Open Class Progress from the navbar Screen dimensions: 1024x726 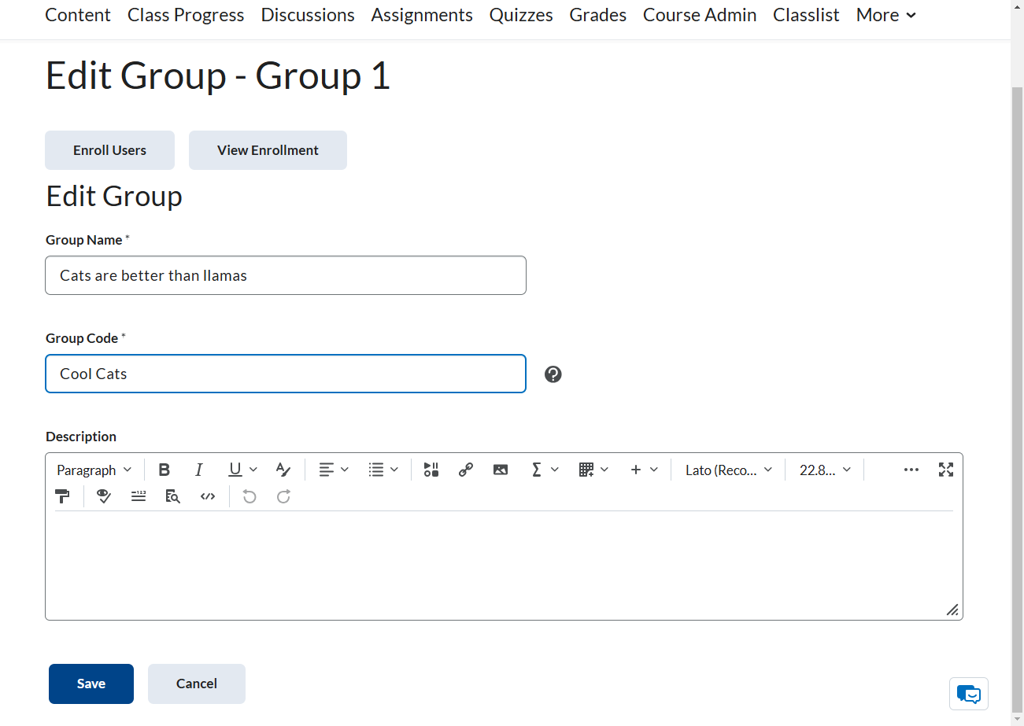[186, 15]
